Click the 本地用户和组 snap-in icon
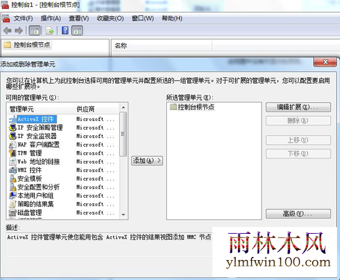This screenshot has height=280, width=340. coord(13,195)
